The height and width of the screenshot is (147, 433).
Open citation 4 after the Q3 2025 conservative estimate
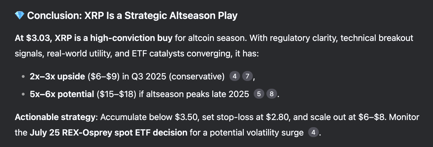(234, 76)
